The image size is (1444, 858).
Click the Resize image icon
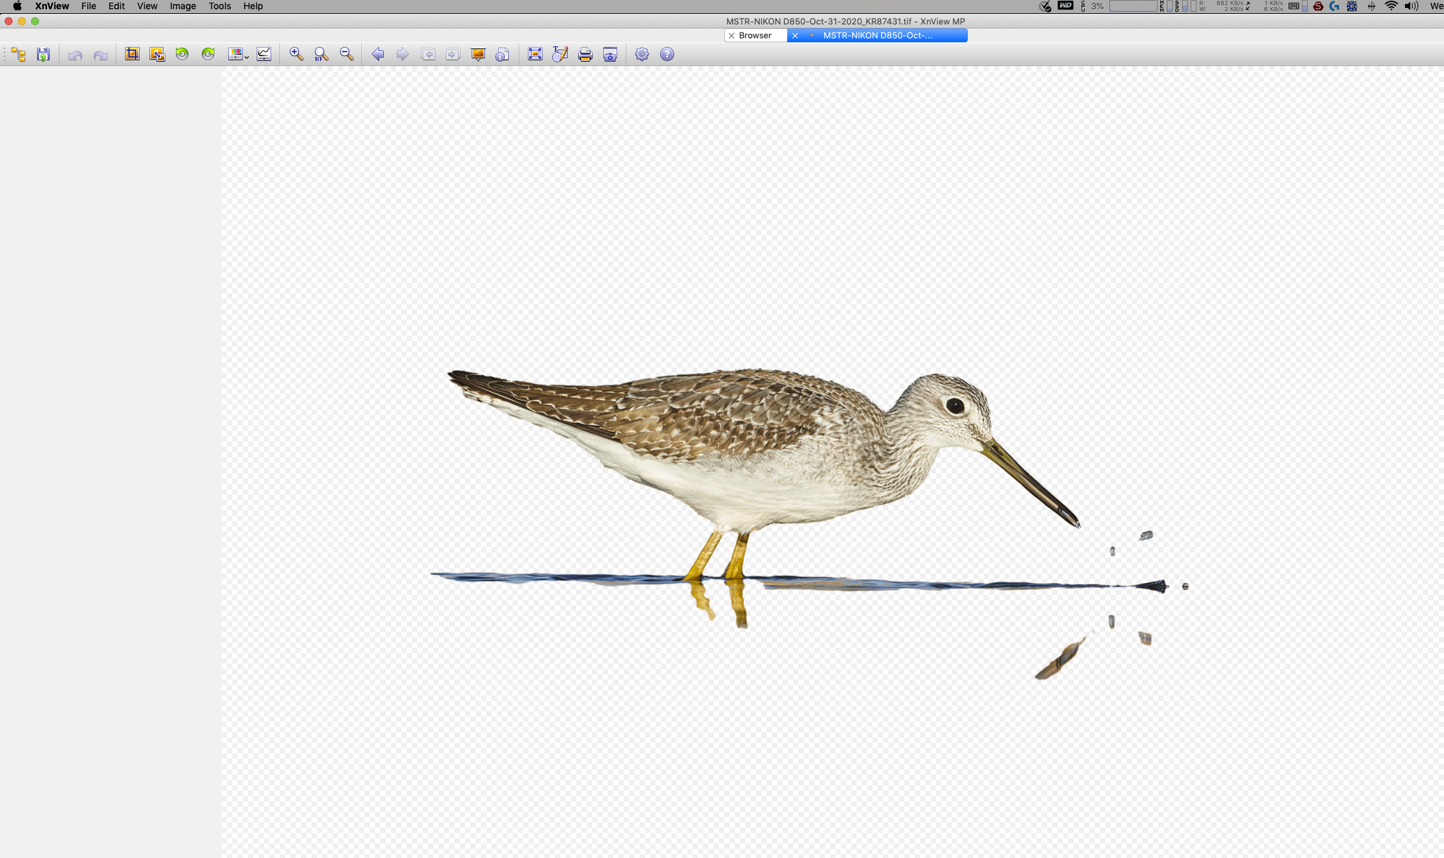pyautogui.click(x=157, y=55)
